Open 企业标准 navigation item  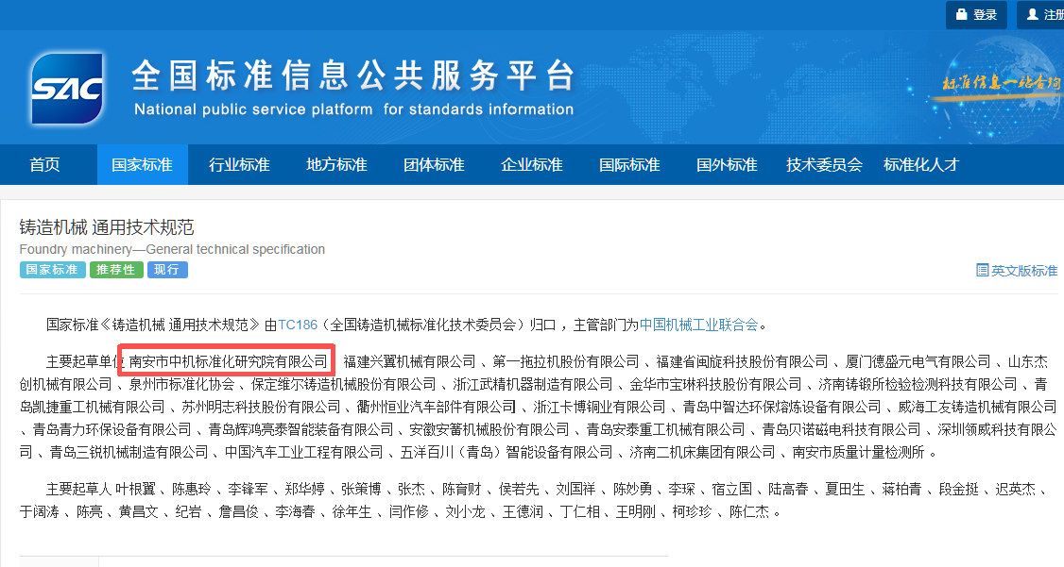pos(531,164)
